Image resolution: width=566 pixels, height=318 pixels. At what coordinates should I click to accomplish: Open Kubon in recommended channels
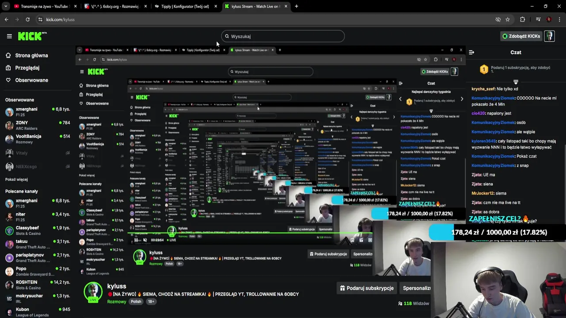click(38, 312)
